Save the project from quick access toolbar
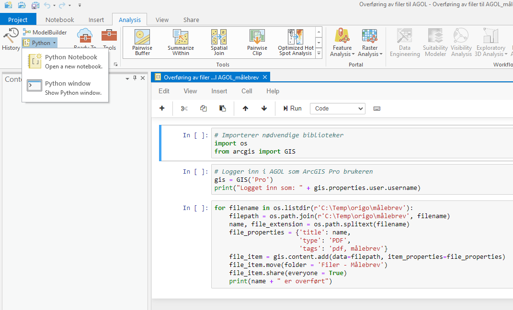 [x=35, y=5]
